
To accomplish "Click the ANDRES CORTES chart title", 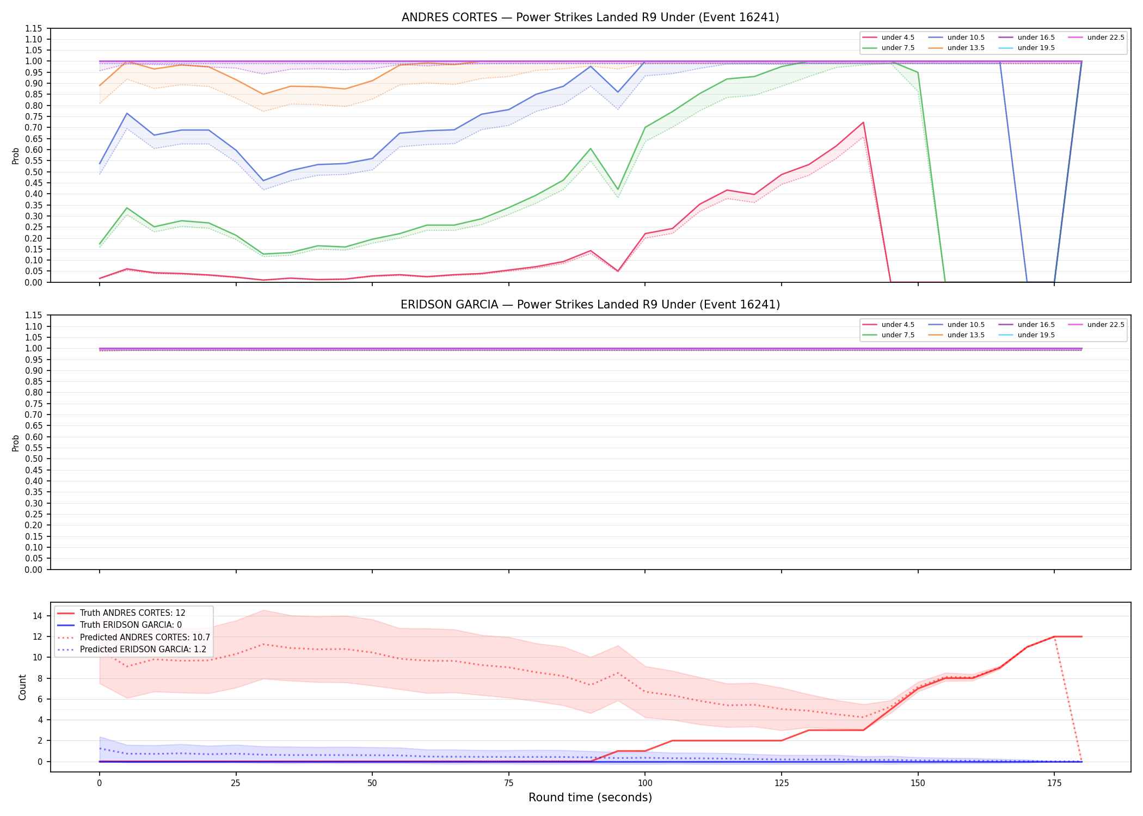I will 590,17.
